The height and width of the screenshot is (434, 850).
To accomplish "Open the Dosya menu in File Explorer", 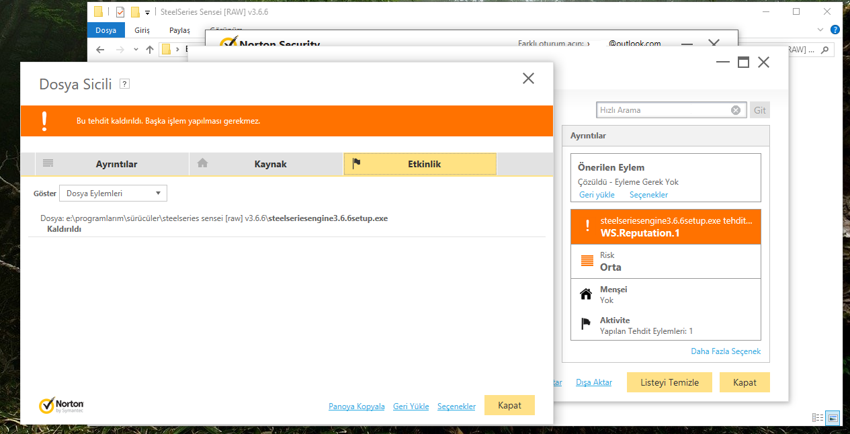I will pos(106,30).
